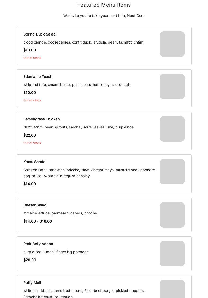Open the Lemongrass Chicken thumbnail

click(172, 129)
